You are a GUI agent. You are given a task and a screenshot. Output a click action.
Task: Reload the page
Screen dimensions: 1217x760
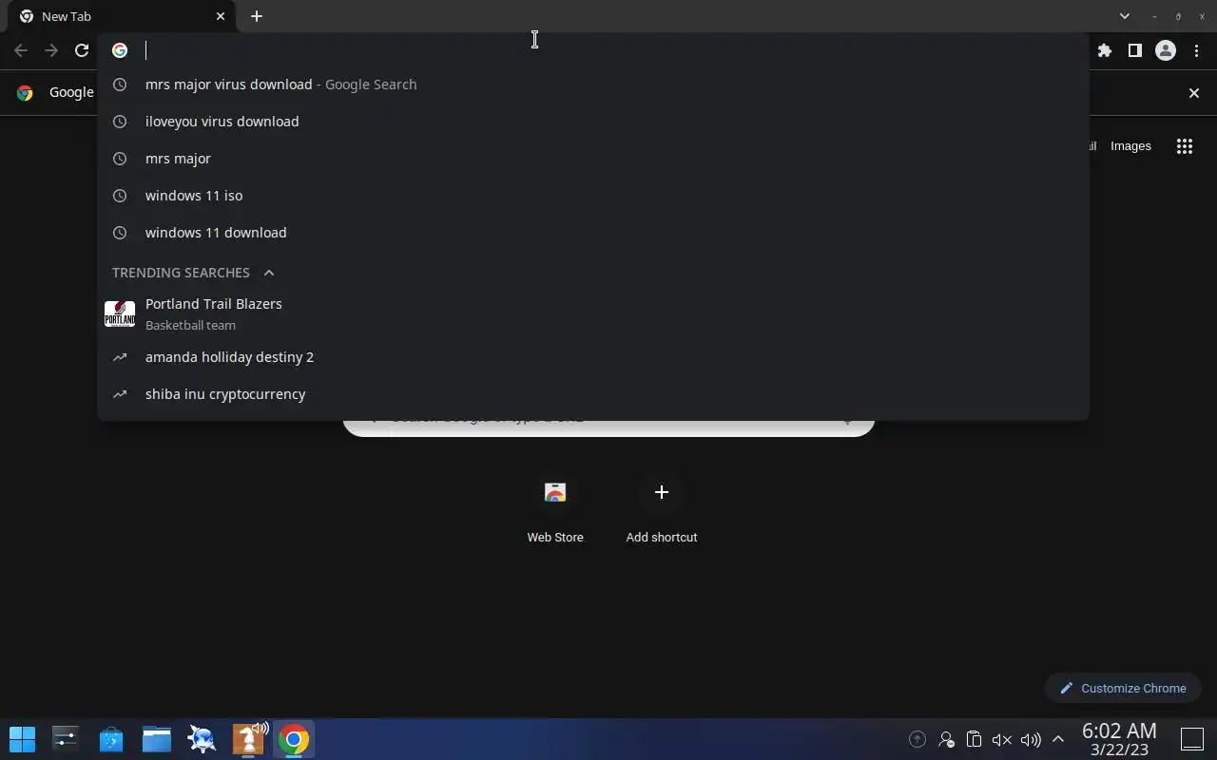(82, 50)
